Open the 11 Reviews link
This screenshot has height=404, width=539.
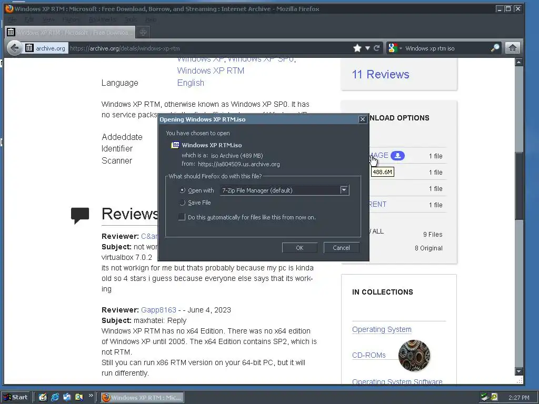pyautogui.click(x=381, y=74)
